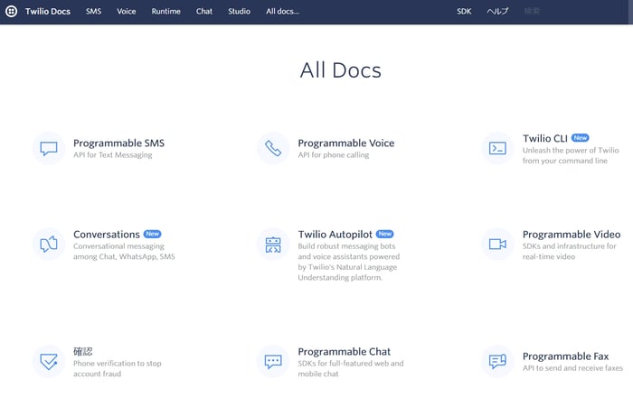Screen dimensions: 633x407
Task: Open Conversations chat bubbles icon
Action: 49,245
